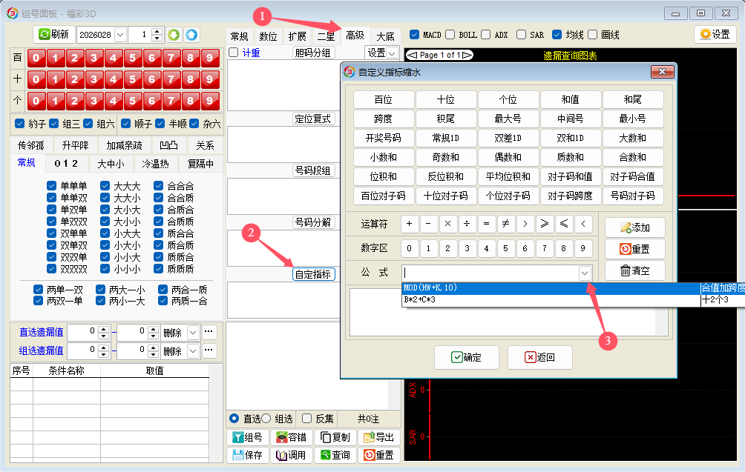
Task: Click the 设置 gear button at top right
Action: [x=715, y=35]
